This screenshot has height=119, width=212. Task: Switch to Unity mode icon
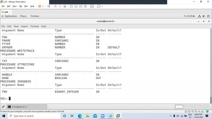click(85, 6)
